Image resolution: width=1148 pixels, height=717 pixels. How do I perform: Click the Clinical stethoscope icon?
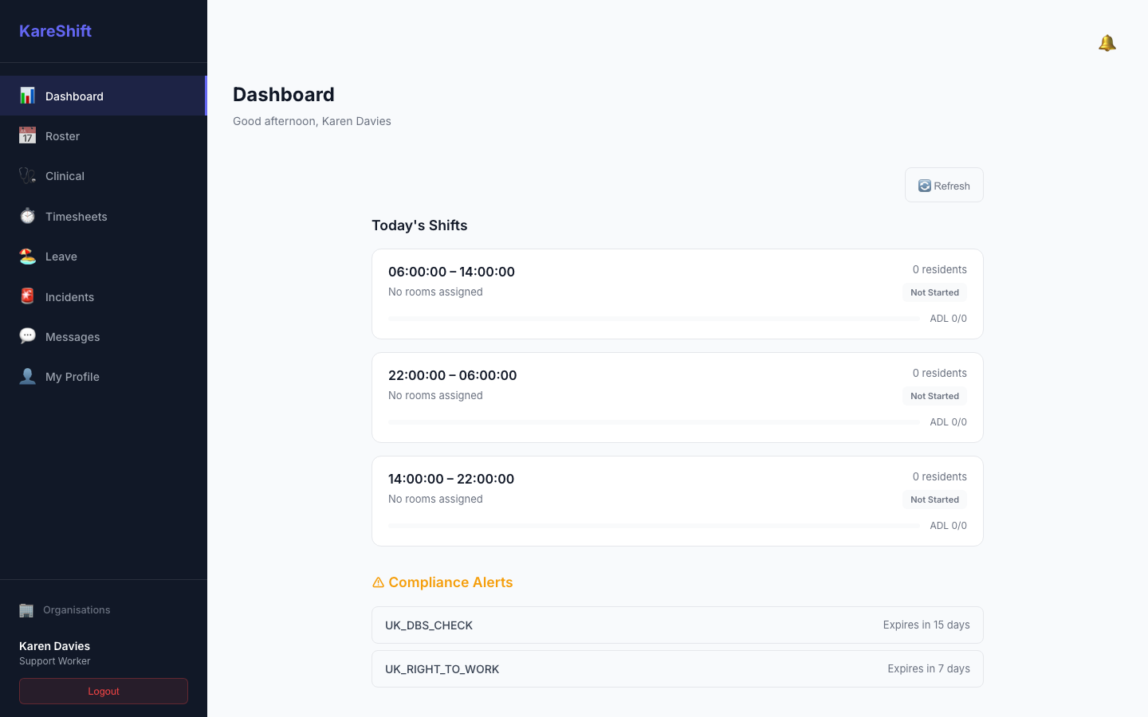click(x=27, y=175)
